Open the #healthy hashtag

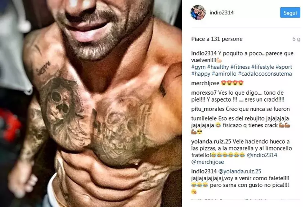coord(218,67)
